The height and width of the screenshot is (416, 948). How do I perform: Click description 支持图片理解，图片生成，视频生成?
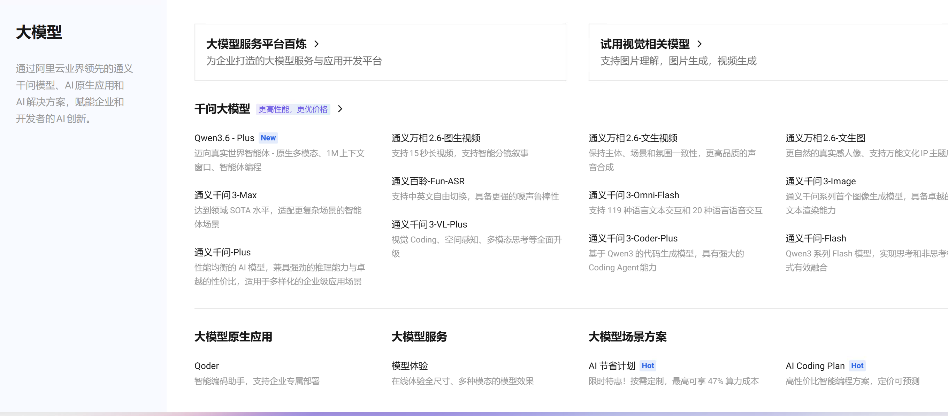tap(678, 61)
